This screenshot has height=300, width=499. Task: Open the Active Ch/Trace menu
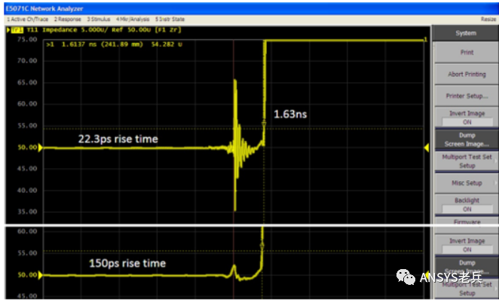tap(28, 19)
